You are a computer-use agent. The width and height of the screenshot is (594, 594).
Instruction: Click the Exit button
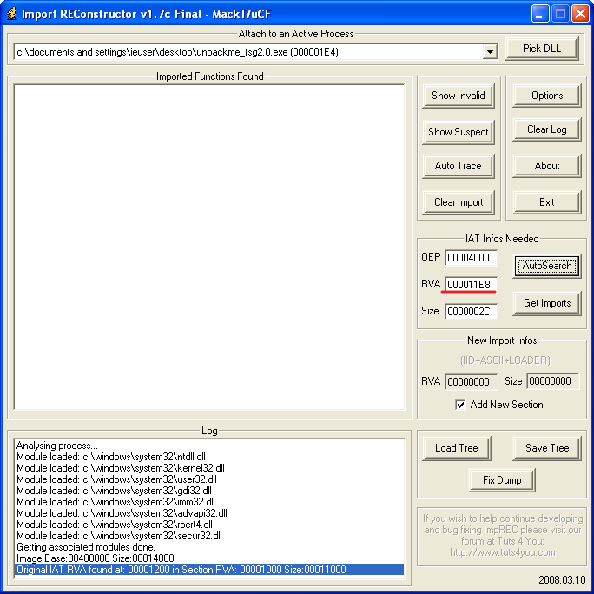(x=547, y=202)
